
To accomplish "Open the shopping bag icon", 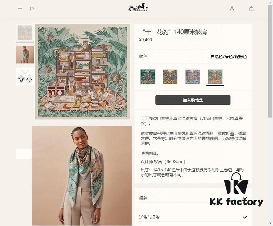I will click(x=251, y=8).
